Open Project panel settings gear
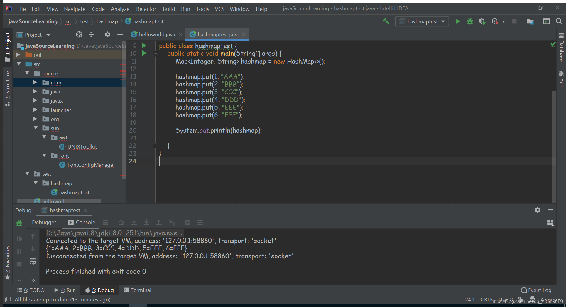This screenshot has height=307, width=566. click(107, 35)
